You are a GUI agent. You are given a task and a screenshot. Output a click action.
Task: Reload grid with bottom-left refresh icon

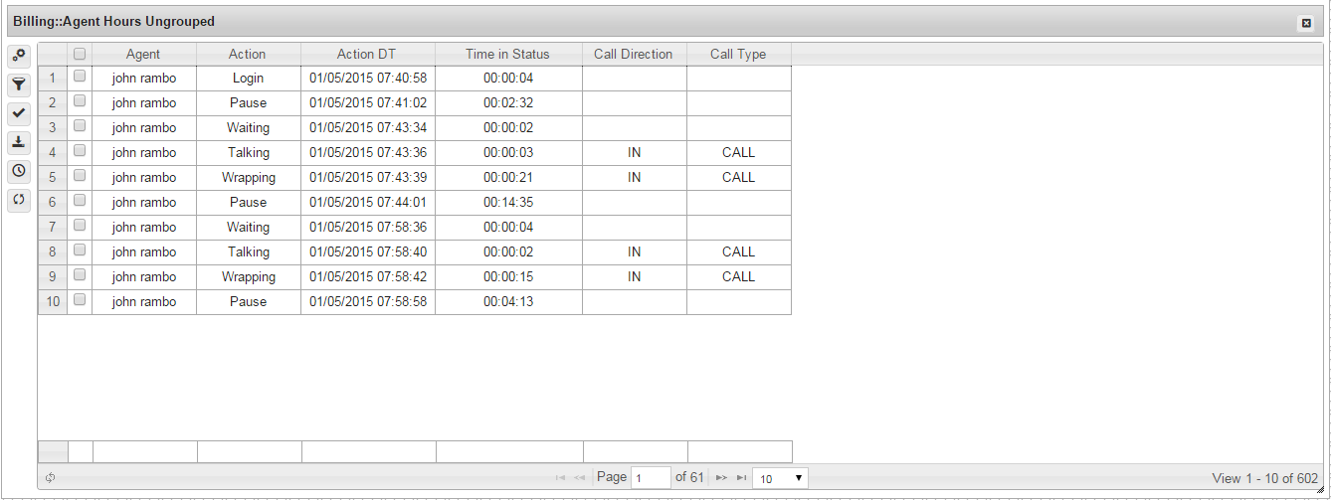50,478
